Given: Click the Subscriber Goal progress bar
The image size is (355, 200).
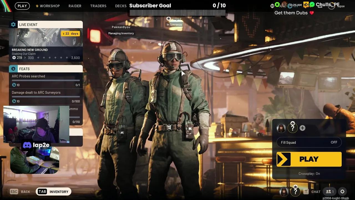Looking at the screenshot, I should tap(177, 13).
